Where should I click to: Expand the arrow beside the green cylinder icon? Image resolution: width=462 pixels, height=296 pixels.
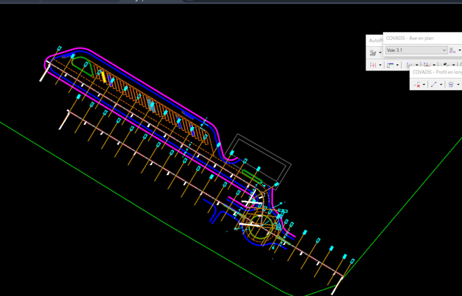click(453, 64)
